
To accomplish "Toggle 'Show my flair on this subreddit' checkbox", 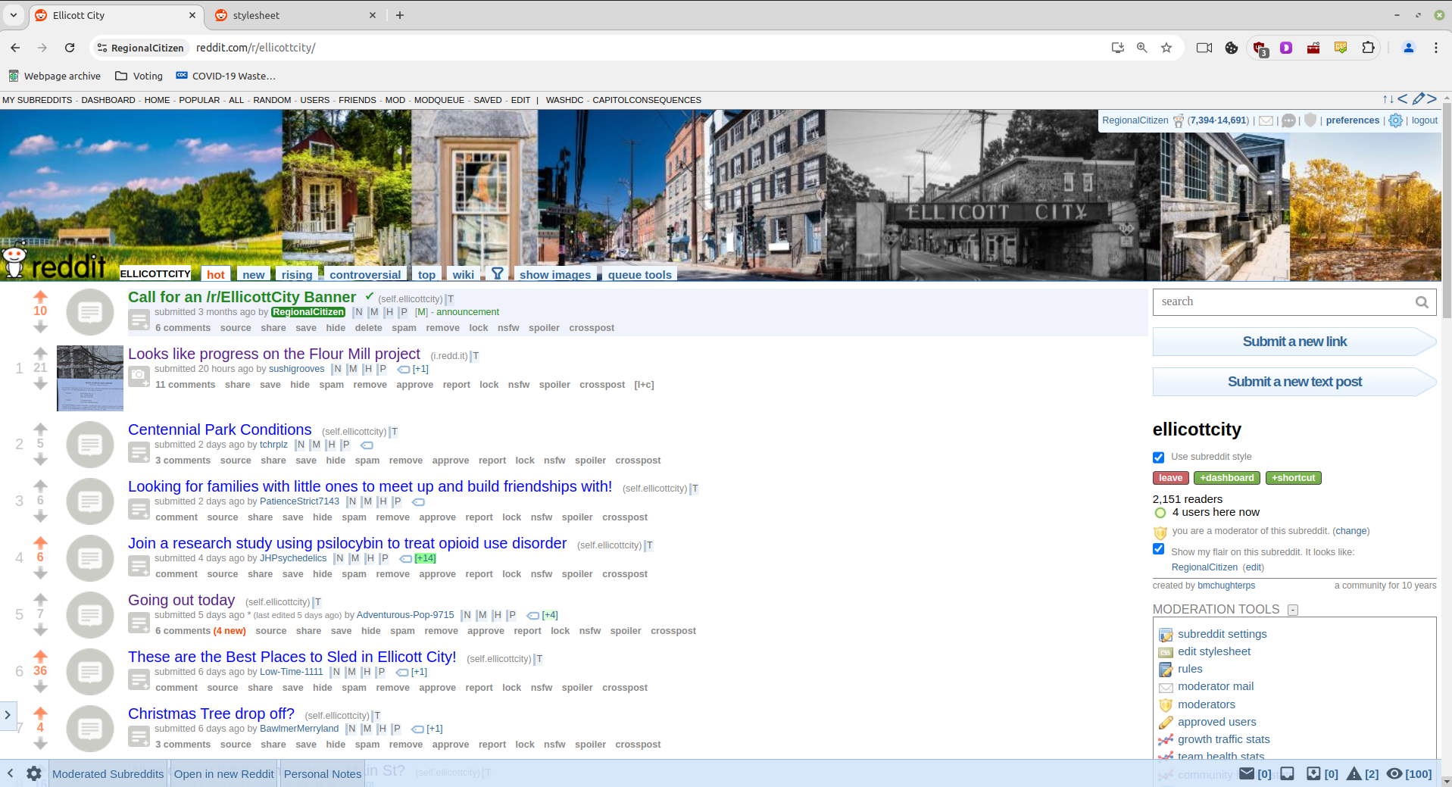I will click(x=1158, y=549).
